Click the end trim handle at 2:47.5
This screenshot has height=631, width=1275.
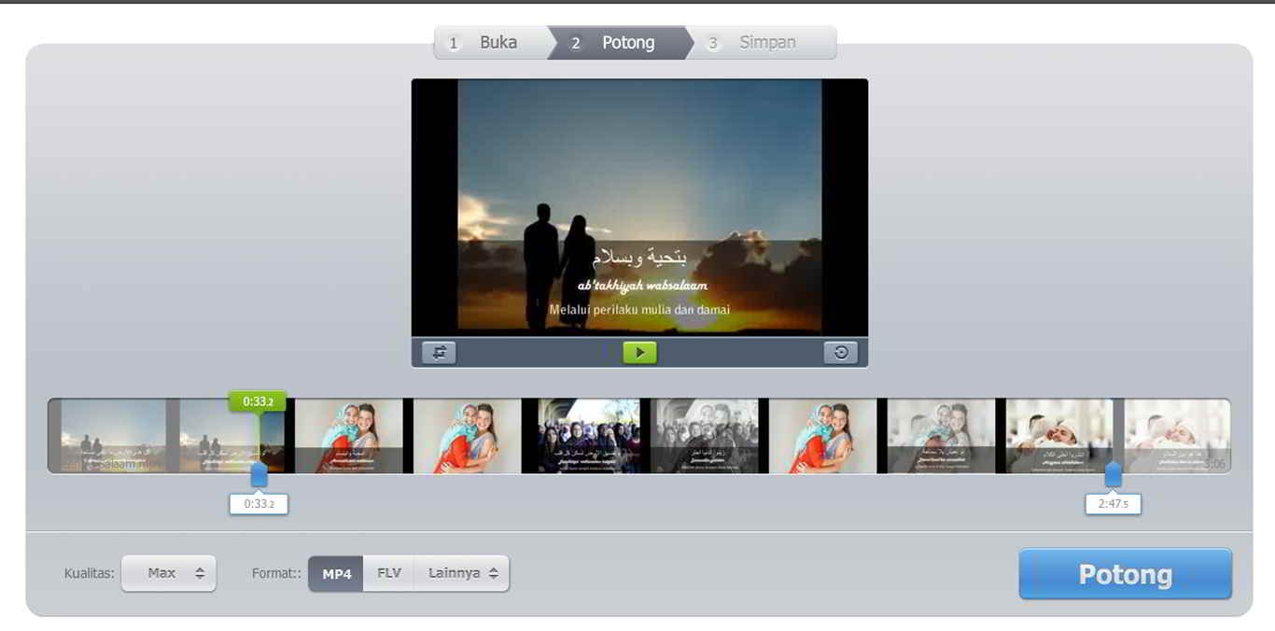pyautogui.click(x=1113, y=475)
